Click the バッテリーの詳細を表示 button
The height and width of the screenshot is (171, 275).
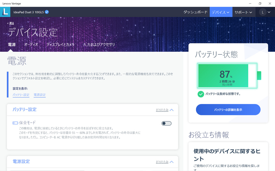tap(228, 109)
